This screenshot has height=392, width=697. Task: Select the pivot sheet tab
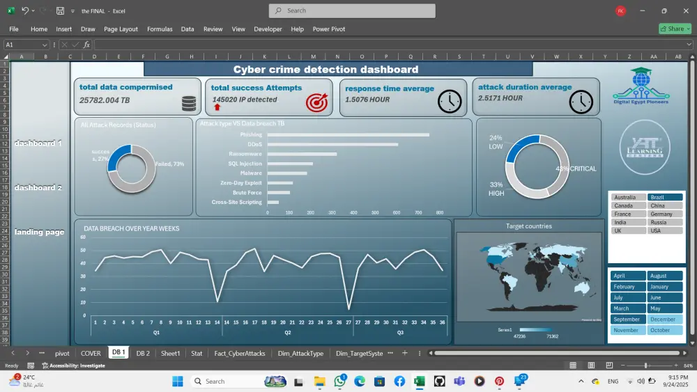62,354
